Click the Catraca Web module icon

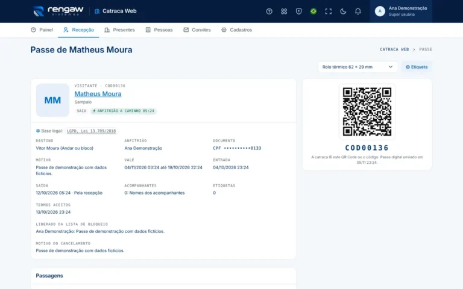(x=97, y=11)
